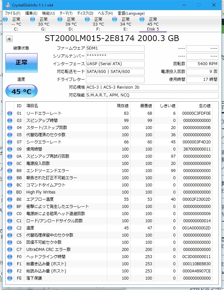Click status orb for BE エアフロー温度
This screenshot has width=224, height=290.
point(10,199)
